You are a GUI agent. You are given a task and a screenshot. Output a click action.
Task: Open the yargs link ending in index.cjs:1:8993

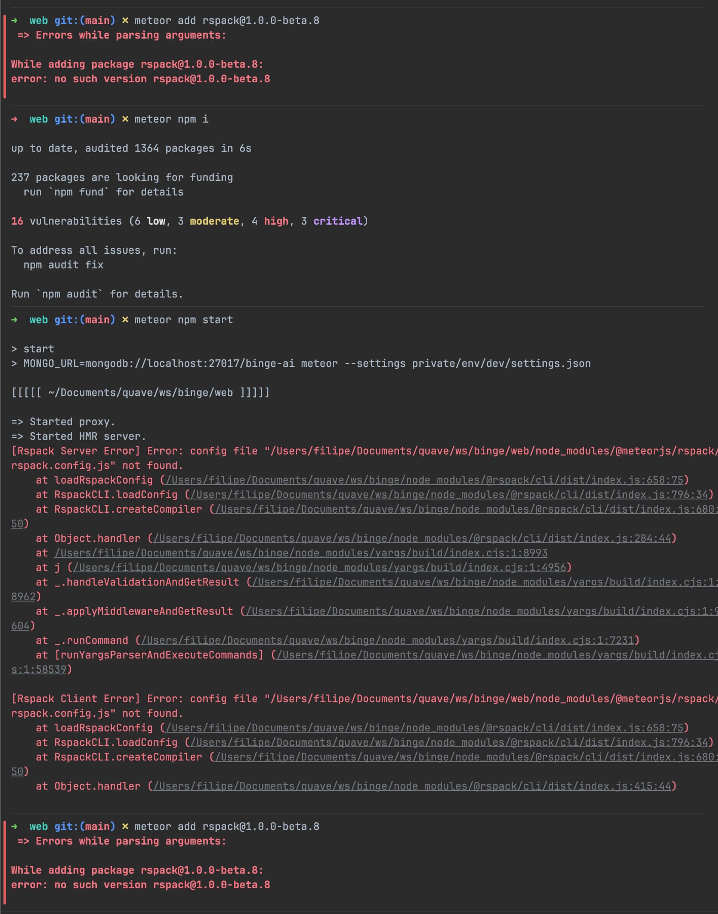pos(301,553)
